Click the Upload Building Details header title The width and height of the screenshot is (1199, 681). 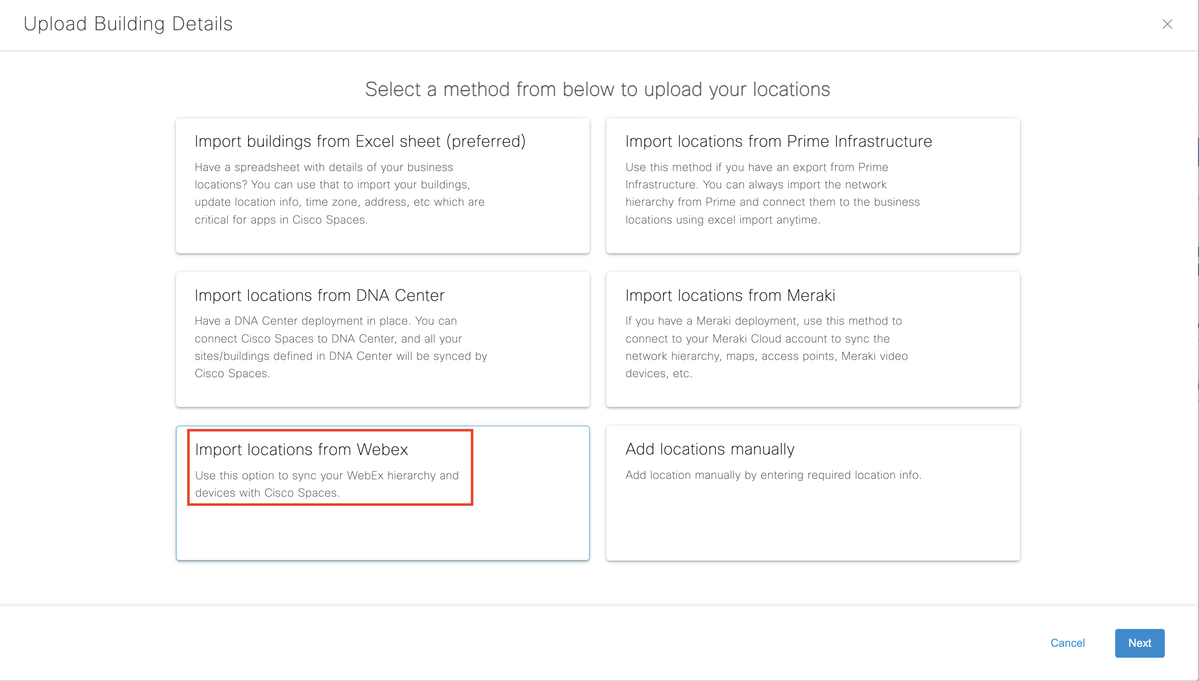pos(128,24)
